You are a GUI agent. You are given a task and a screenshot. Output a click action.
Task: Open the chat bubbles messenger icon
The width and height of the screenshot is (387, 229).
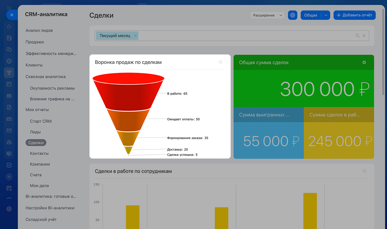coord(9,50)
